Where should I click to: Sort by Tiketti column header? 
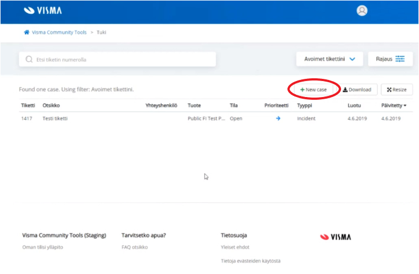28,105
